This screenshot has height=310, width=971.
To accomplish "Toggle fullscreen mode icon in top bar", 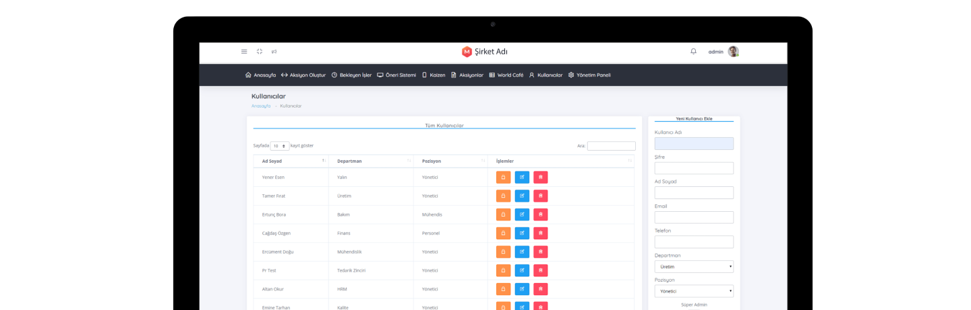I will 260,51.
